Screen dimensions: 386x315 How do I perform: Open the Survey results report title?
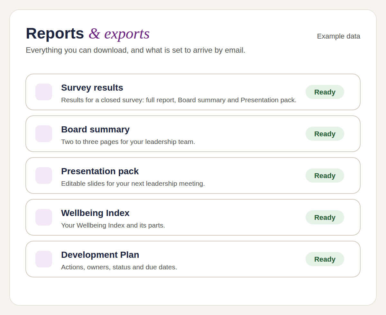(x=92, y=88)
